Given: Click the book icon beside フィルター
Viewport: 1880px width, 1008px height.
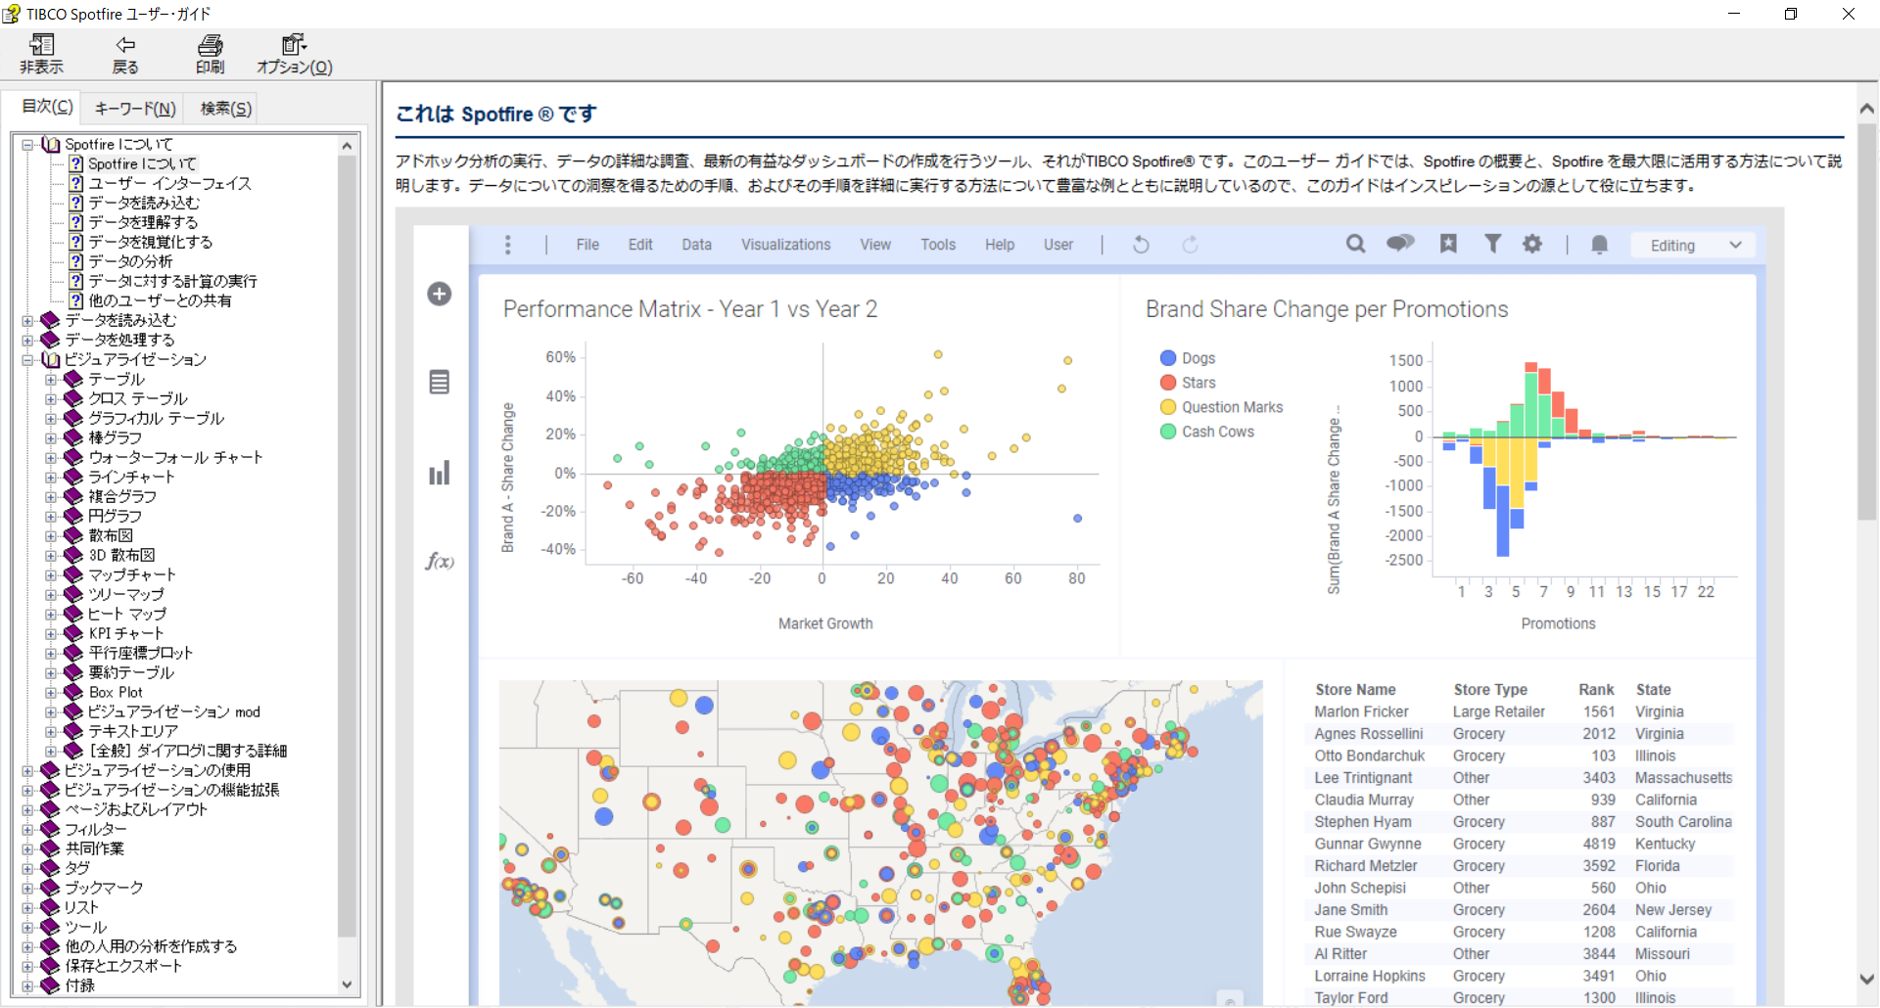Looking at the screenshot, I should point(50,829).
